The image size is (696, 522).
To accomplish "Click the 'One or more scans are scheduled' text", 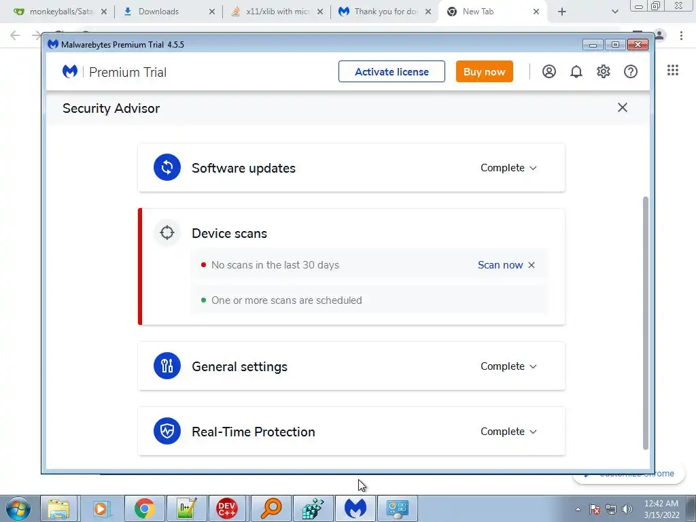I will [286, 300].
